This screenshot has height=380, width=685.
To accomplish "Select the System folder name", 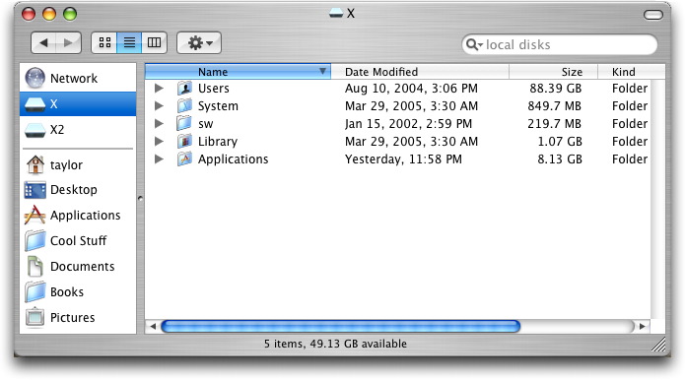I will [218, 106].
